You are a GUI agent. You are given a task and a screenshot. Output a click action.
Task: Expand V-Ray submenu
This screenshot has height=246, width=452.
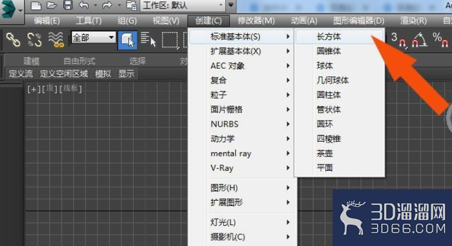click(x=242, y=168)
